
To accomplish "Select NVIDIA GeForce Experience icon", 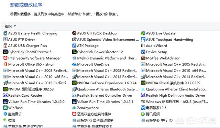I will click(x=74, y=83).
